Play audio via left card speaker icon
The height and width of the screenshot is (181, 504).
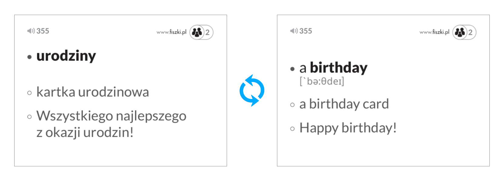tap(31, 31)
